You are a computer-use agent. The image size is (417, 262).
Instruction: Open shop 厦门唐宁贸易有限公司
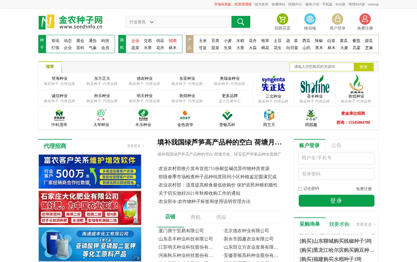[x=181, y=231]
